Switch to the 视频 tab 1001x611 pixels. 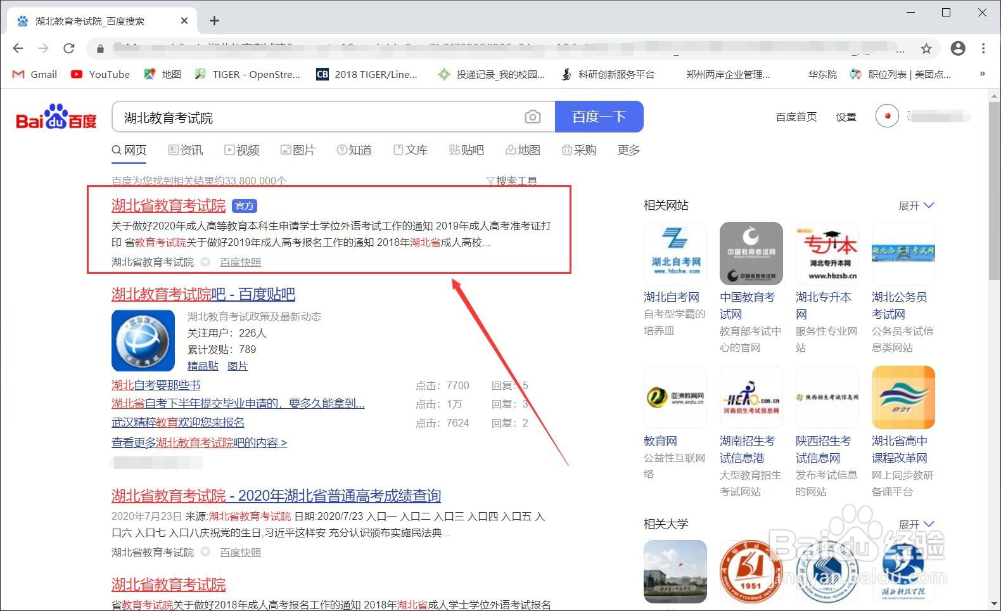pyautogui.click(x=242, y=150)
